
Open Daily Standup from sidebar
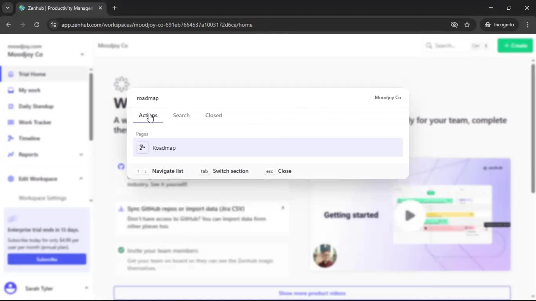coord(36,106)
